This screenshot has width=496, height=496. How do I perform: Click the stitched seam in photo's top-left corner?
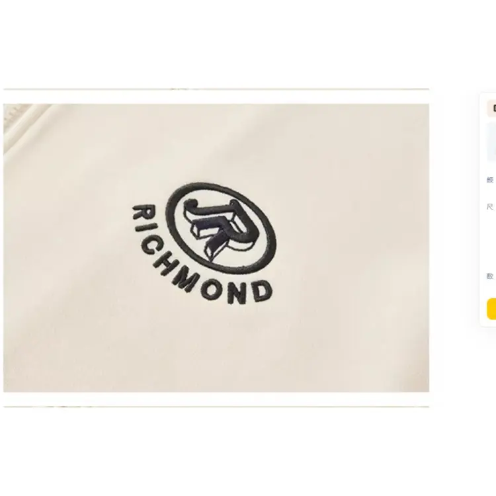(20, 124)
